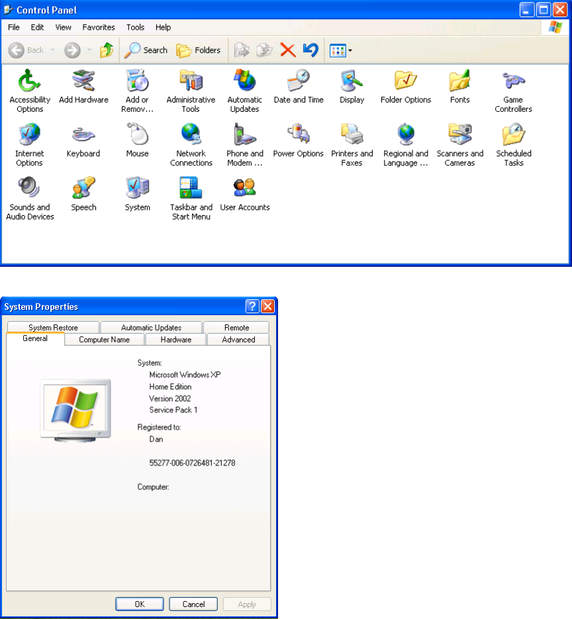The width and height of the screenshot is (572, 619).
Task: Click the "Service Pack 1" text
Action: pos(173,410)
